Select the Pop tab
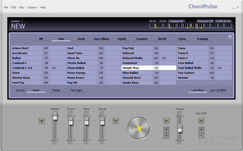The image size is (243, 151). 61,39
